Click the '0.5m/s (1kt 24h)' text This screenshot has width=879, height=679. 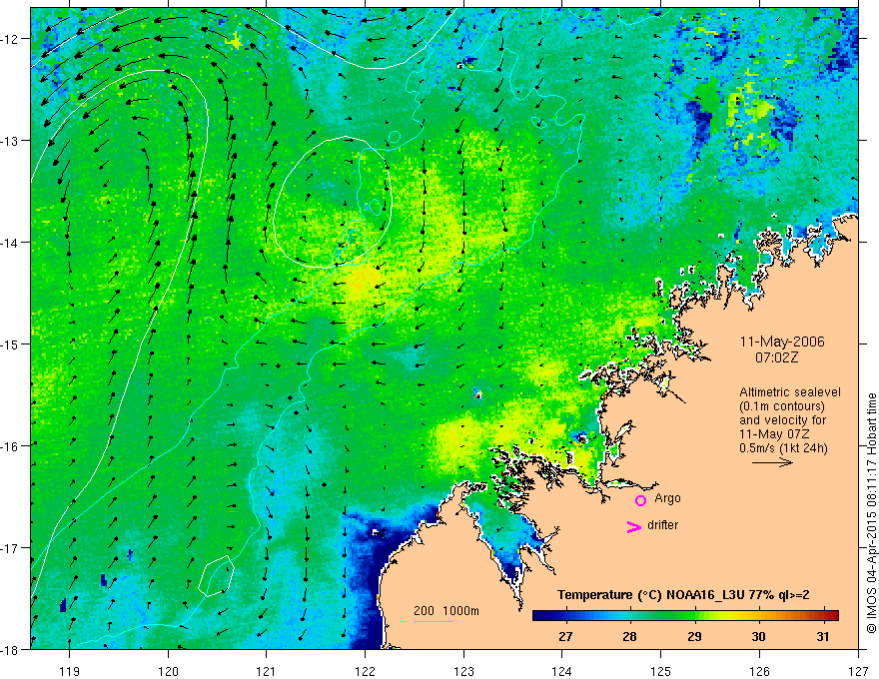tap(783, 448)
